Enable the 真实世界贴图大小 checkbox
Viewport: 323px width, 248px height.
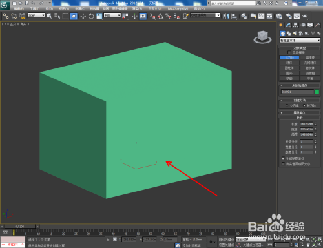tap(284, 164)
